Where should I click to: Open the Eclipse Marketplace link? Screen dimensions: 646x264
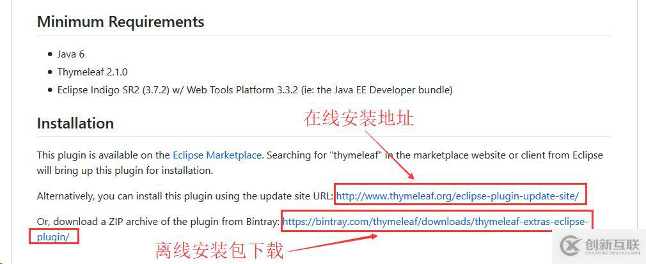(x=217, y=155)
